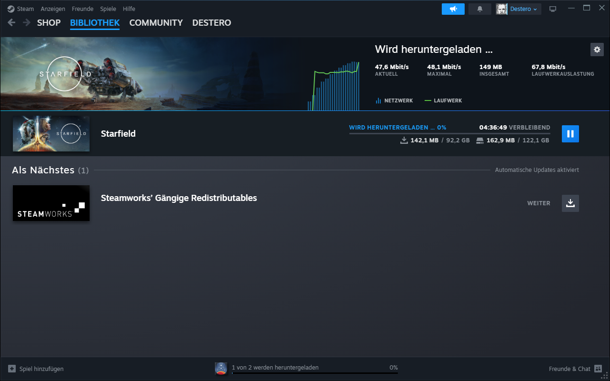The width and height of the screenshot is (610, 381).
Task: Click the forward navigation arrow
Action: click(26, 22)
